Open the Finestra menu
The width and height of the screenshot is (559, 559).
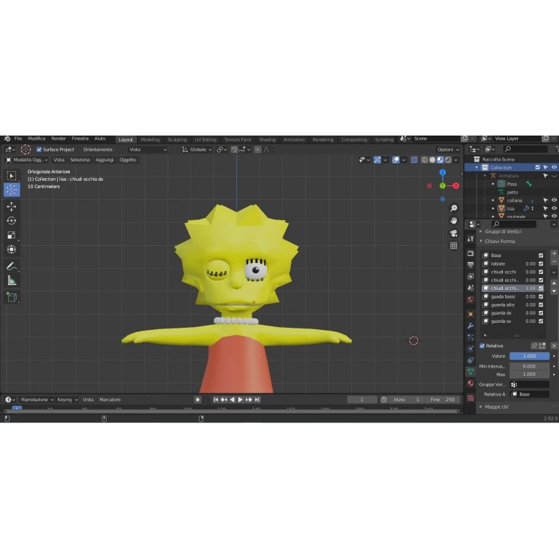tap(80, 138)
